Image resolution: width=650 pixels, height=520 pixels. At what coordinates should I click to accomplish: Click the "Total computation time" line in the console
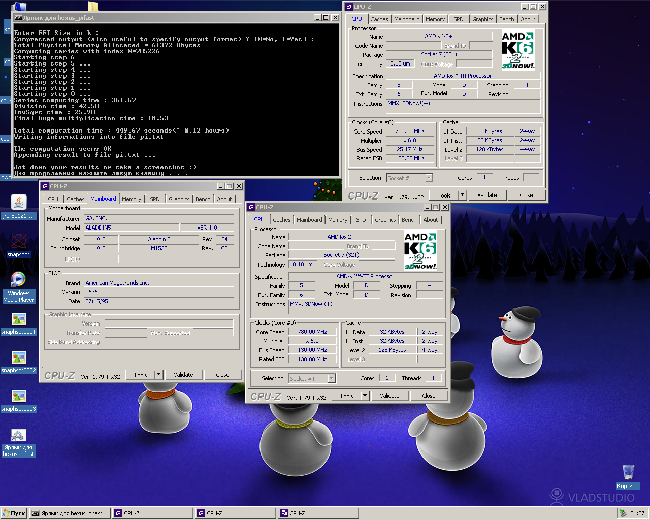tap(121, 131)
